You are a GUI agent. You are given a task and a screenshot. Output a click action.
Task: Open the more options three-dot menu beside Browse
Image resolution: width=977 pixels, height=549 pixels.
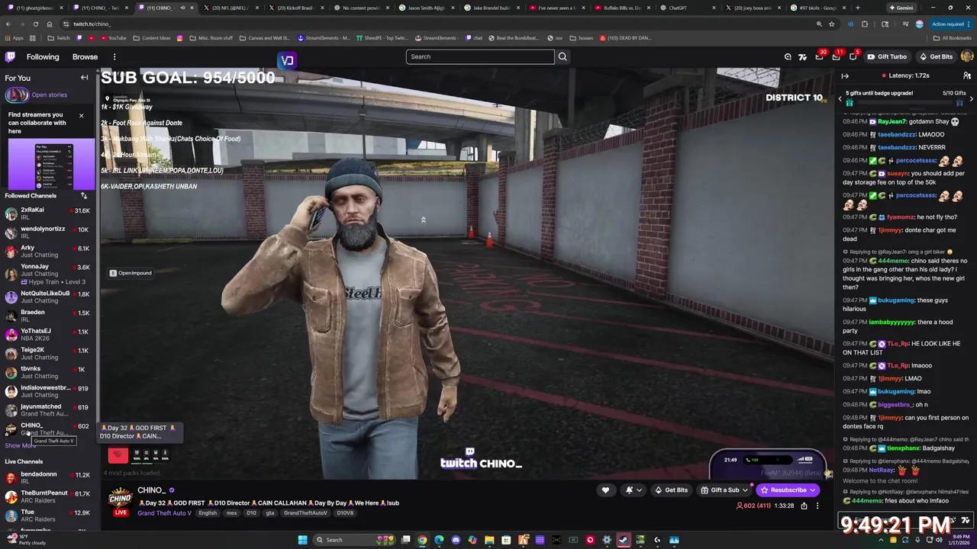(114, 56)
